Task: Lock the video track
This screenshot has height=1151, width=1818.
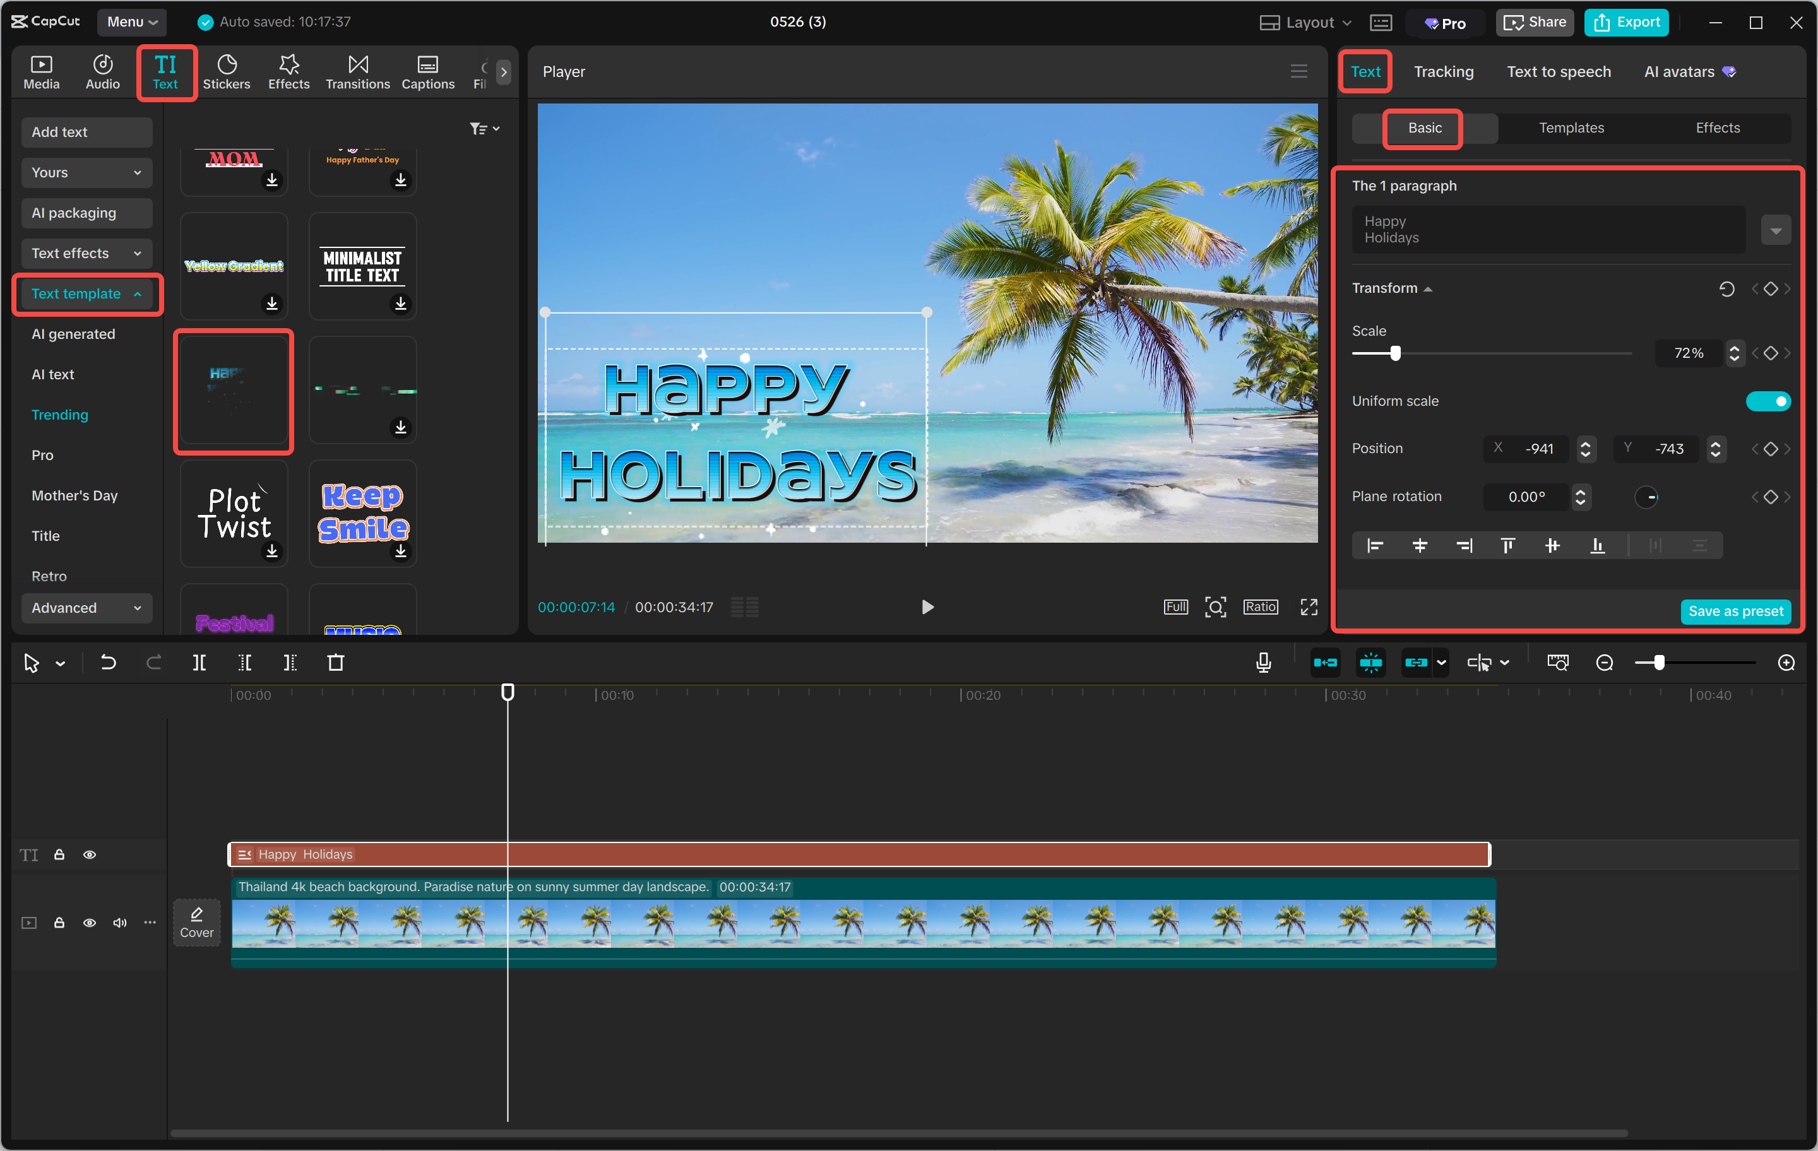Action: pos(59,923)
